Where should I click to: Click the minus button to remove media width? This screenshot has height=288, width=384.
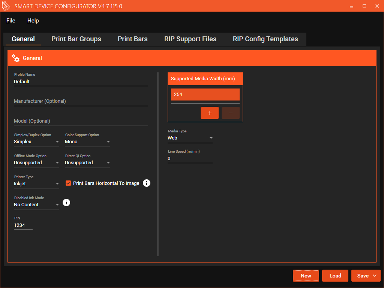click(x=230, y=113)
